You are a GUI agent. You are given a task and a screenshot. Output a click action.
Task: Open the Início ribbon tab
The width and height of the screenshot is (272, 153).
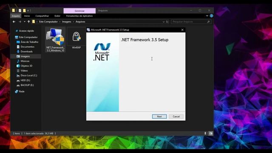coord(27,16)
